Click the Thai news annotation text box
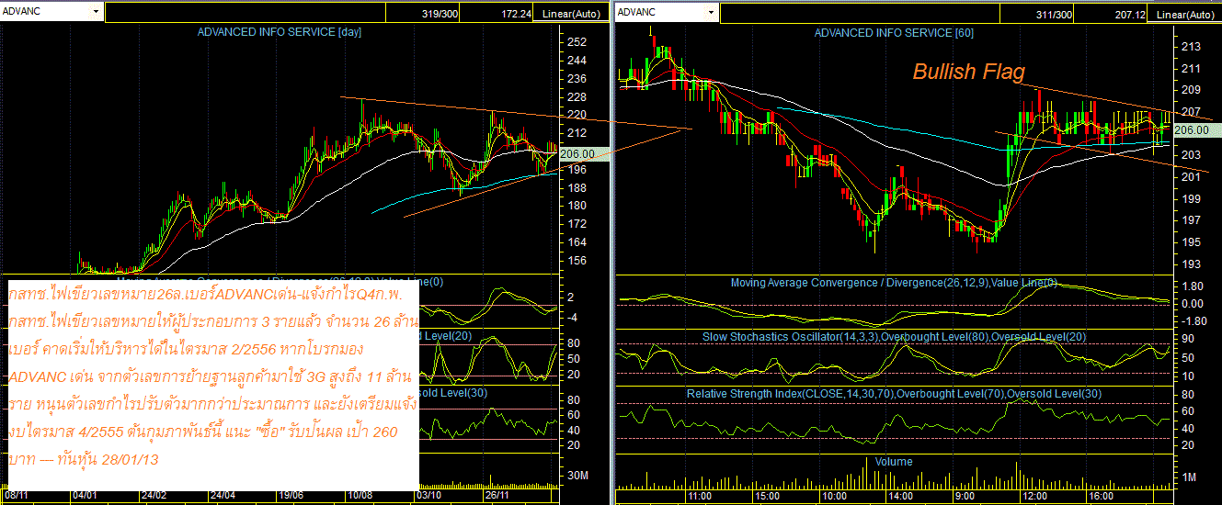The image size is (1222, 505). (x=211, y=386)
